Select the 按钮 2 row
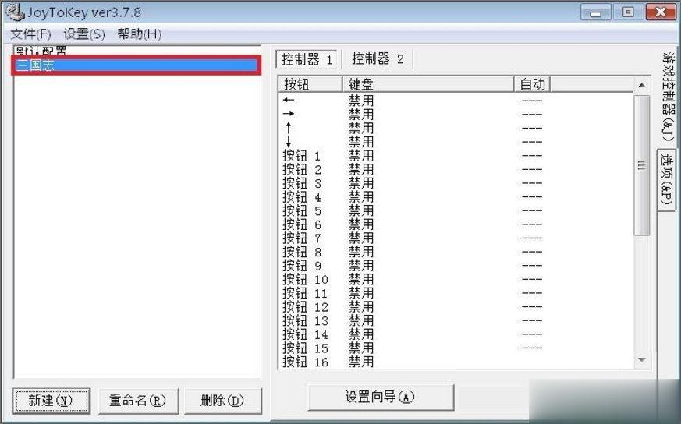Viewport: 681px width, 424px height. [455, 169]
